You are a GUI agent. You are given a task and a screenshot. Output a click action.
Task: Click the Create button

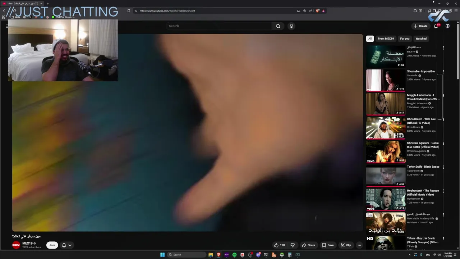click(420, 26)
